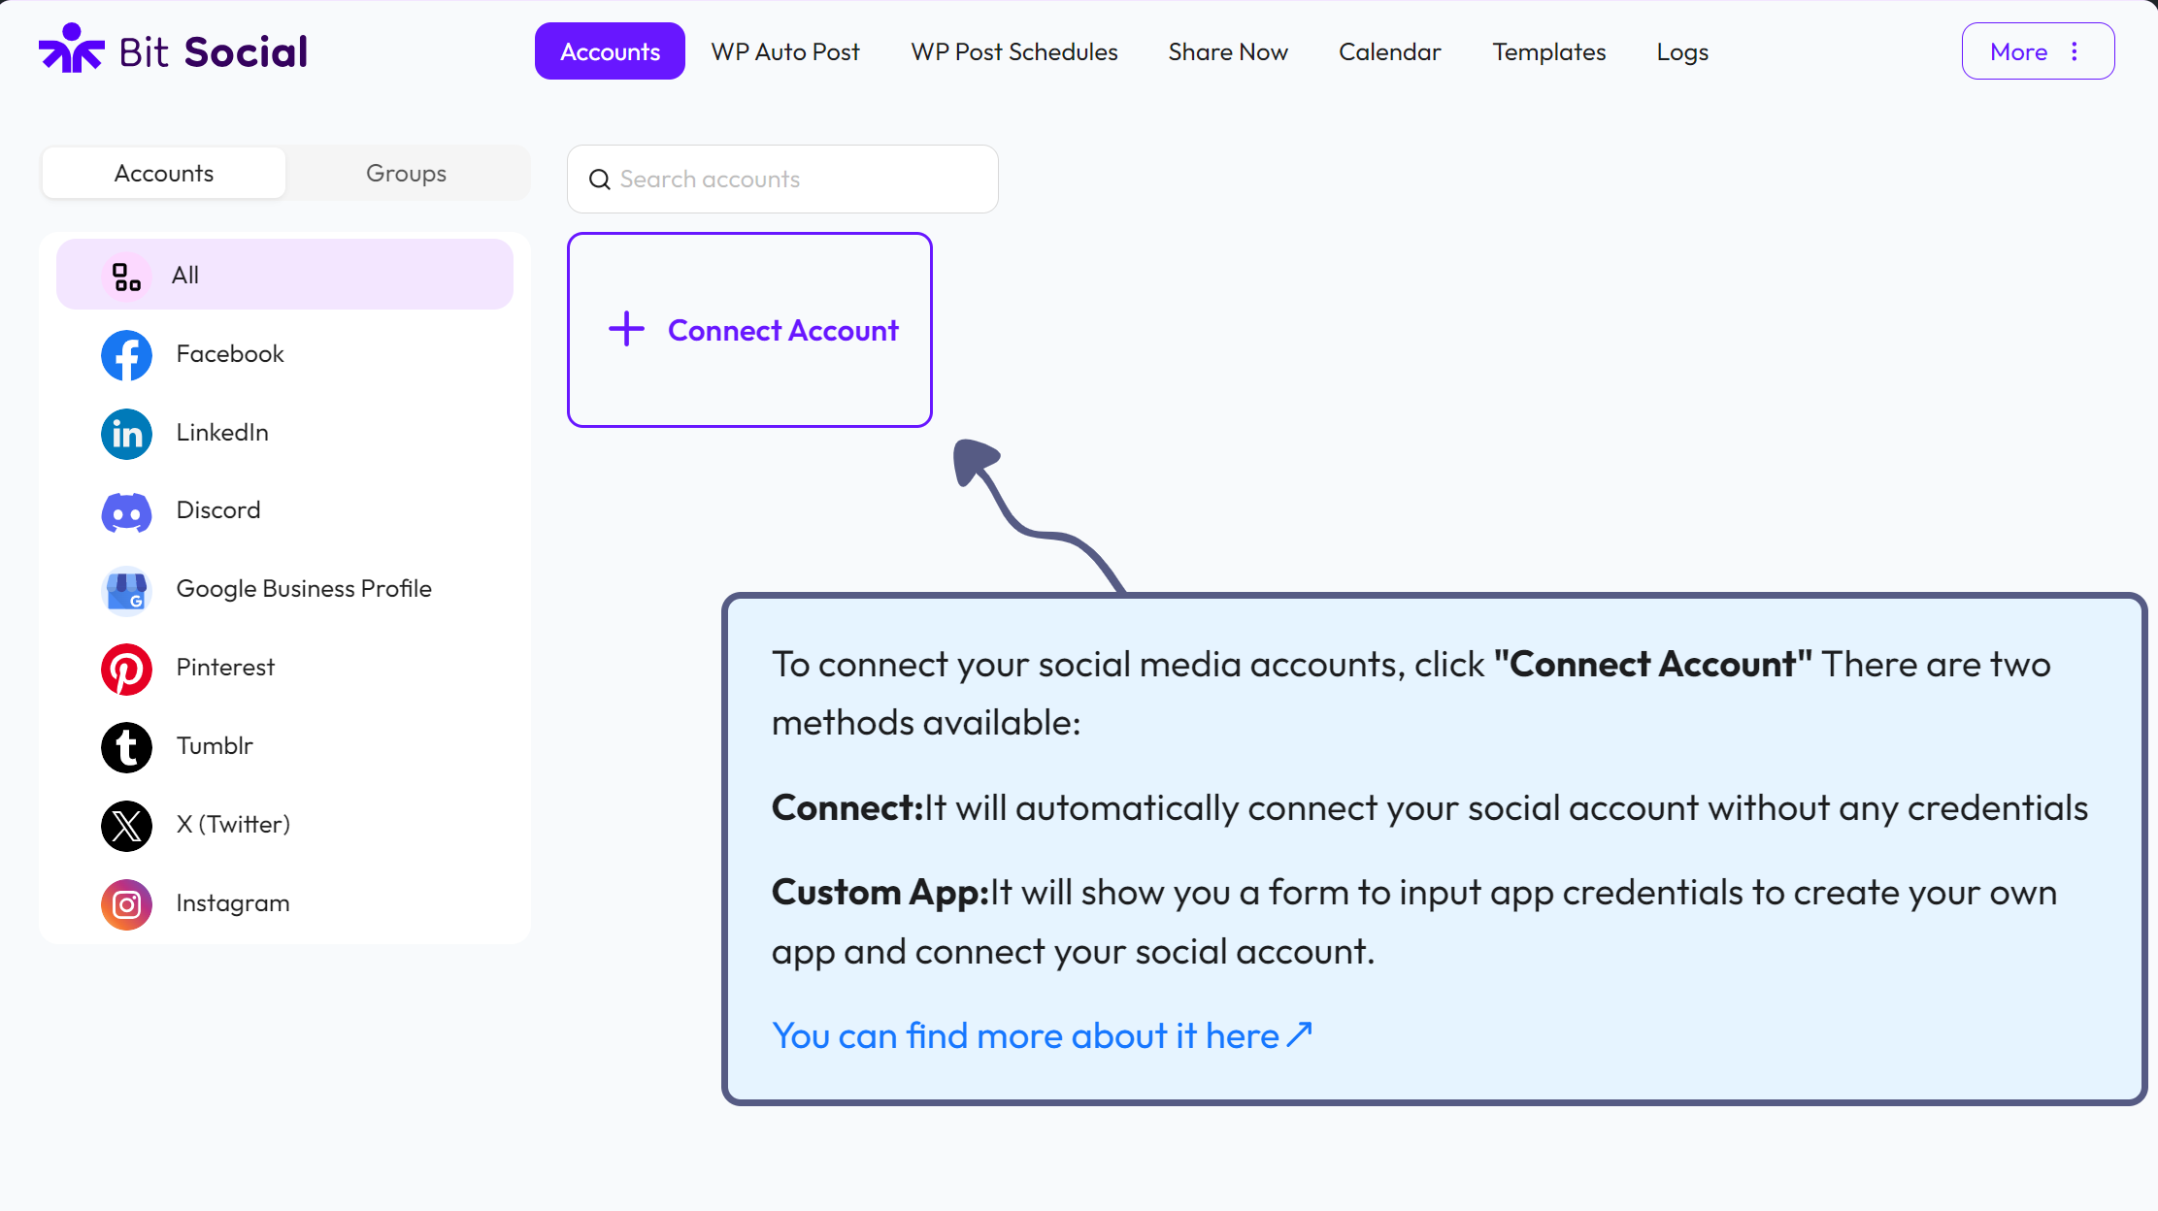Click the Bit Social logo

pyautogui.click(x=173, y=50)
